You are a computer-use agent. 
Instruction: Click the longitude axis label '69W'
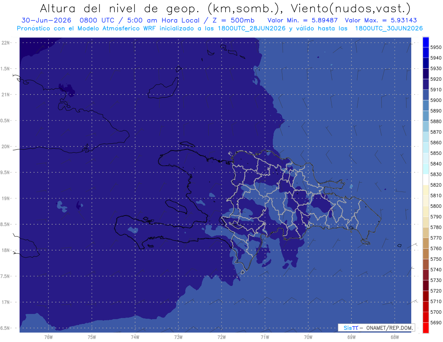pos(351,336)
